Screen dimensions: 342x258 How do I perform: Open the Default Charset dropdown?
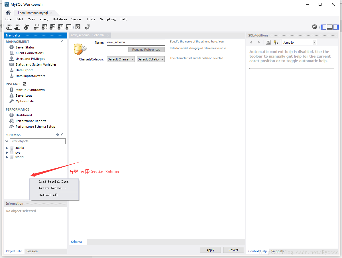(121, 59)
